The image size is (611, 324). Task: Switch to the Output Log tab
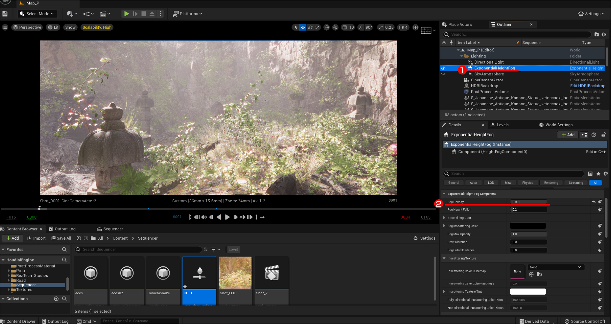65,229
